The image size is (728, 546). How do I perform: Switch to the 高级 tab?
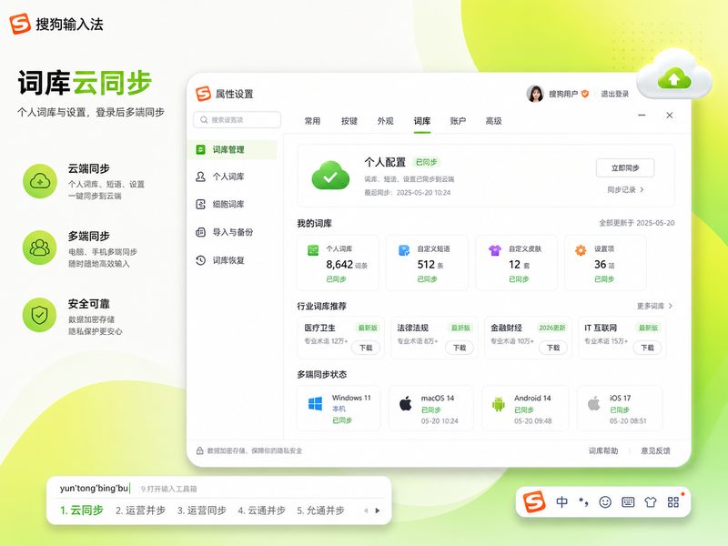493,121
